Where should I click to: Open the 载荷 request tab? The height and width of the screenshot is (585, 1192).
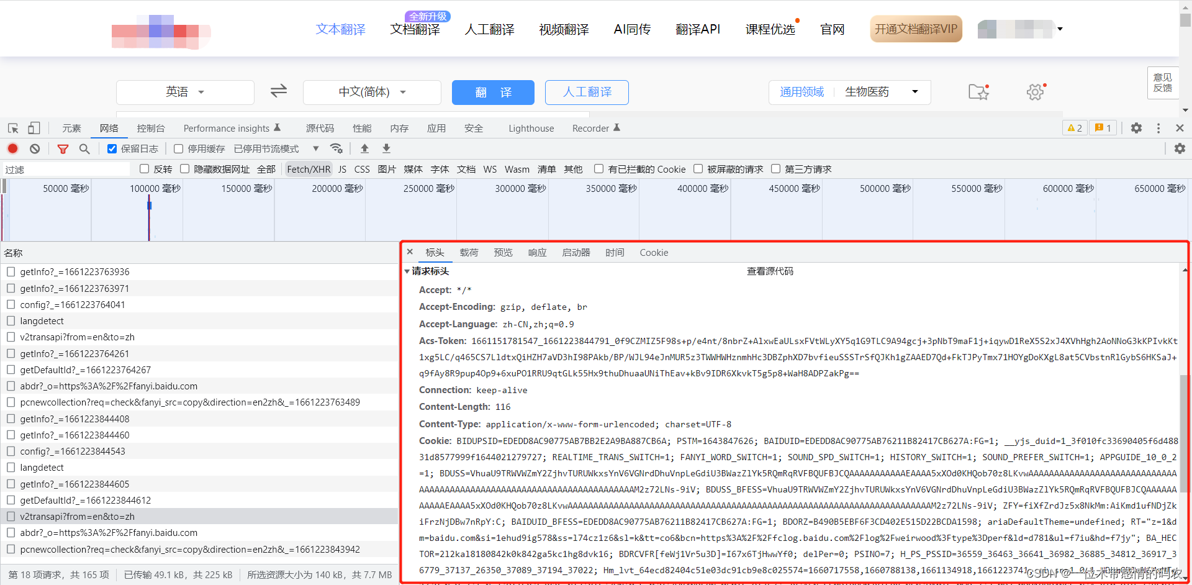(x=469, y=252)
